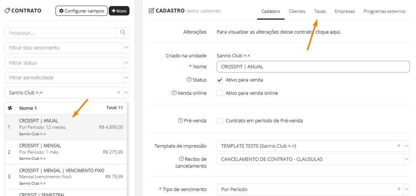Go to the Empresas tab
This screenshot has width=416, height=196.
click(345, 11)
